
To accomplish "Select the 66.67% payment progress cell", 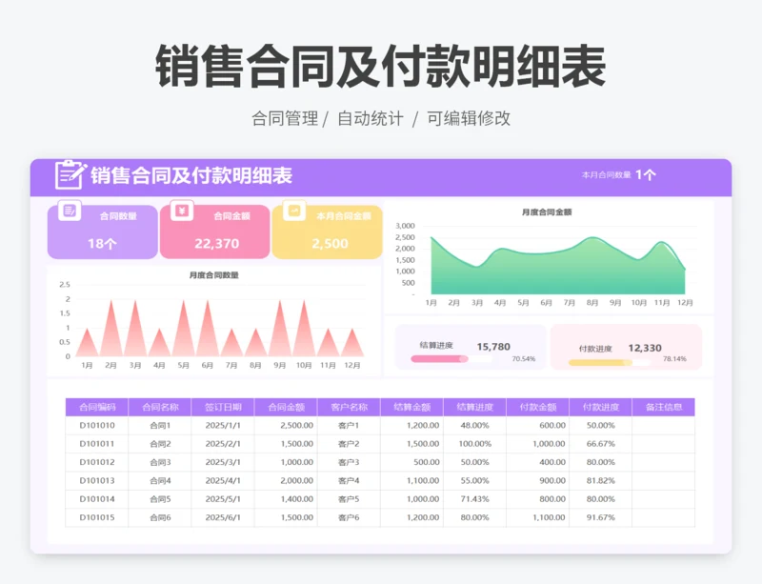I will coord(601,444).
